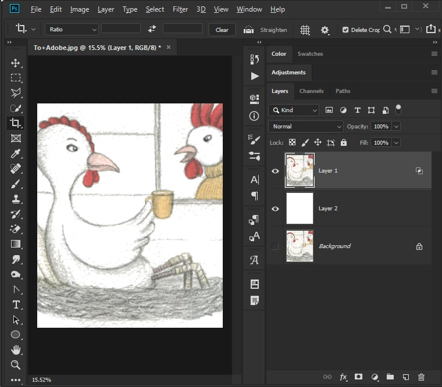Open the Info panel icon
This screenshot has width=442, height=387.
tap(254, 116)
